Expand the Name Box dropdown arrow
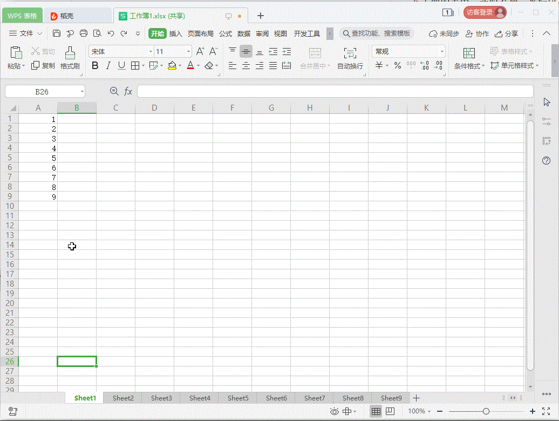The image size is (559, 421). 82,92
